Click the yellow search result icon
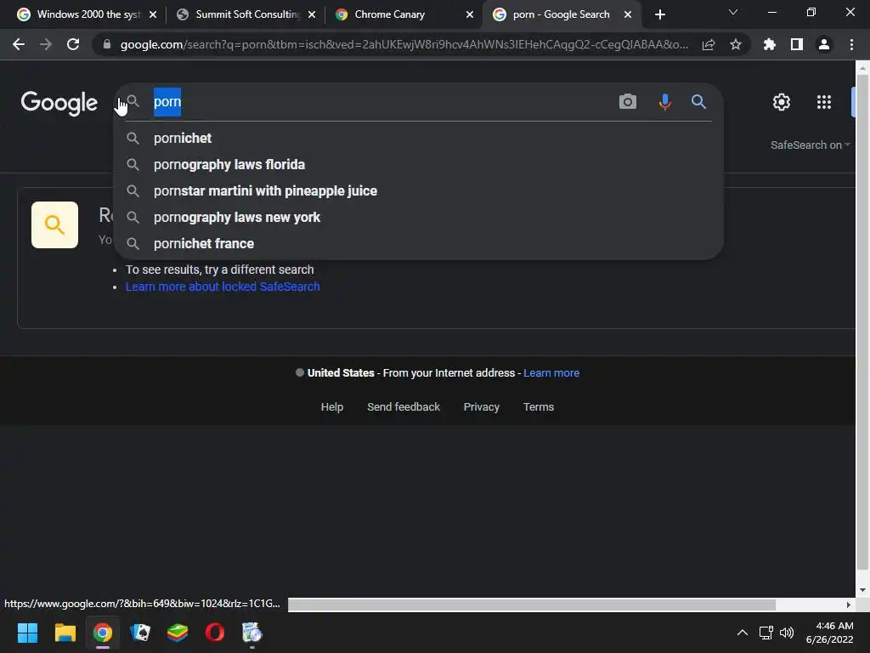 pyautogui.click(x=54, y=224)
